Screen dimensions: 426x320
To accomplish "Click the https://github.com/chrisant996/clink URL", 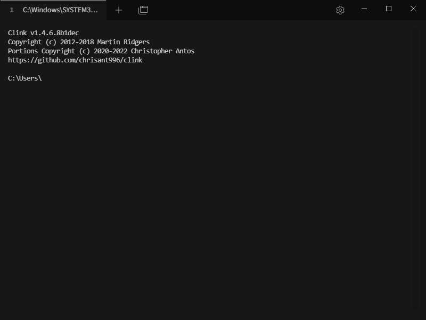I will pyautogui.click(x=75, y=60).
